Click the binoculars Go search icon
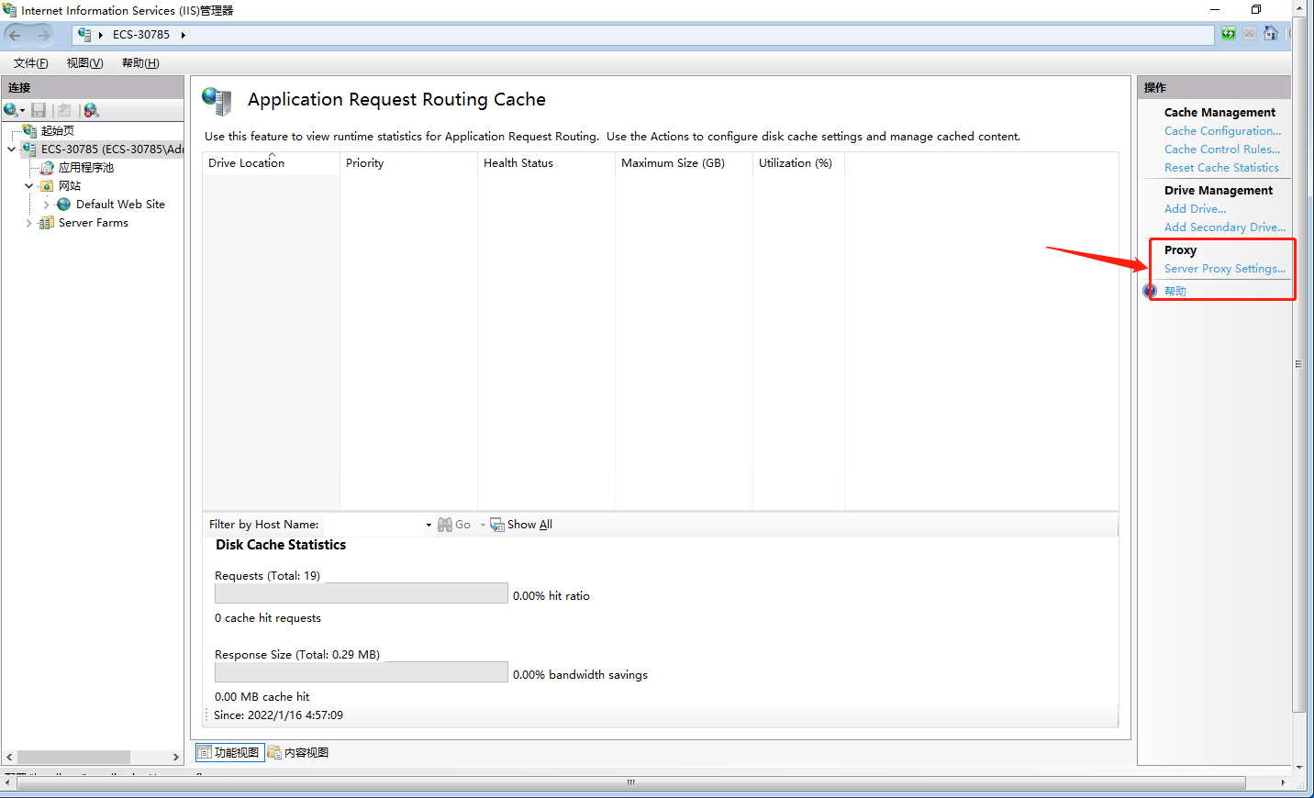The height and width of the screenshot is (798, 1314). pos(445,524)
